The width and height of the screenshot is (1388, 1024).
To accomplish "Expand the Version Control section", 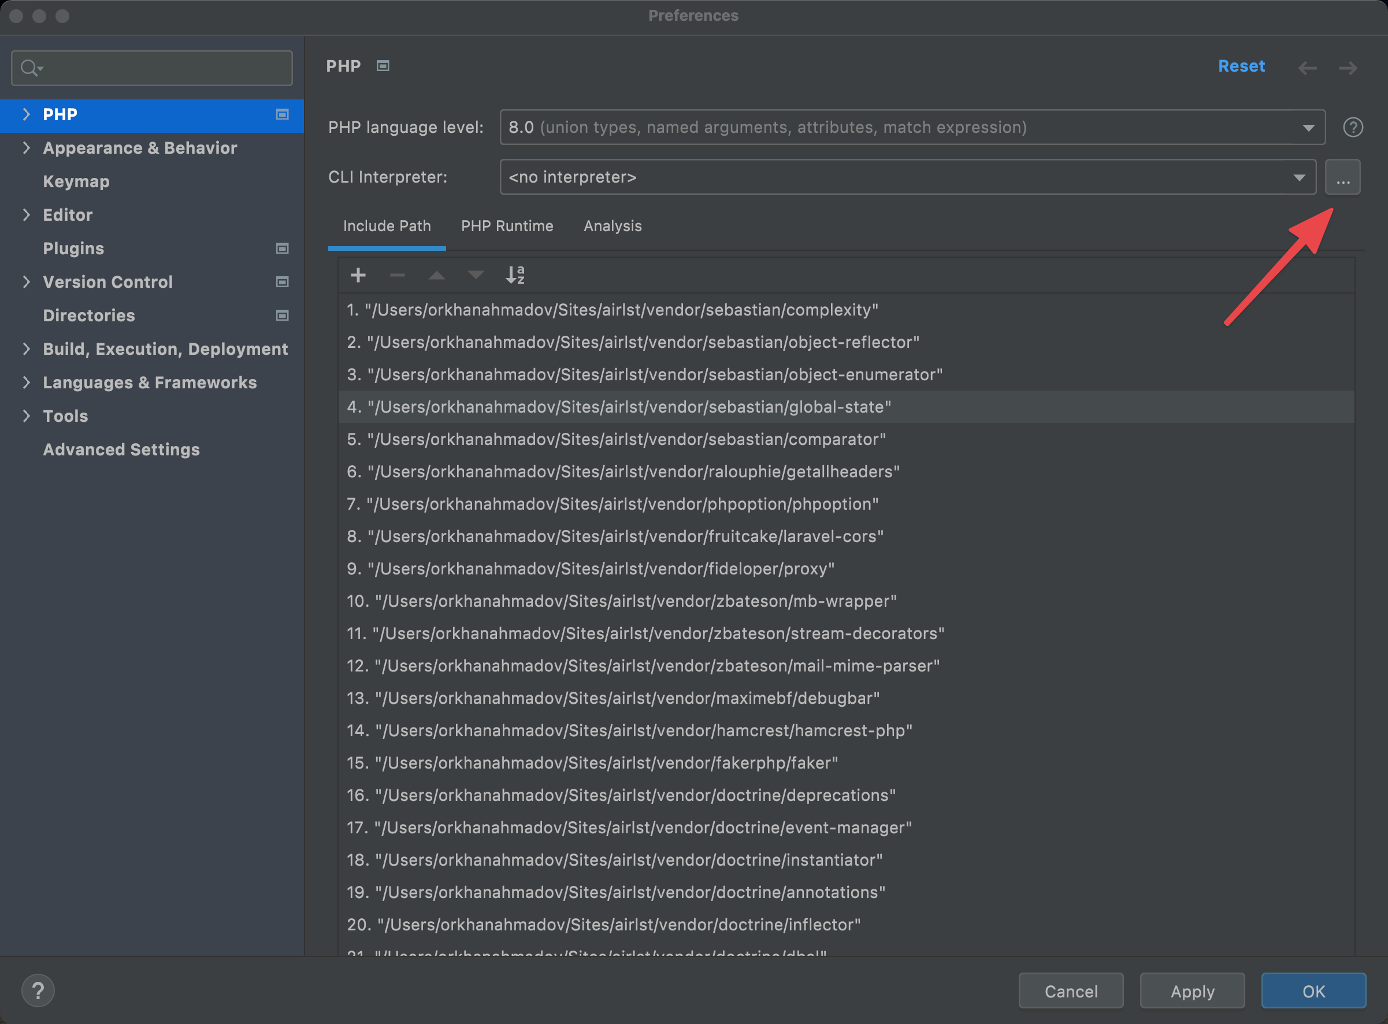I will (x=26, y=282).
